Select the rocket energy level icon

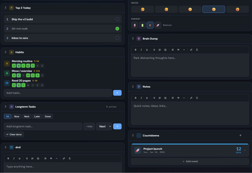[x=158, y=25]
